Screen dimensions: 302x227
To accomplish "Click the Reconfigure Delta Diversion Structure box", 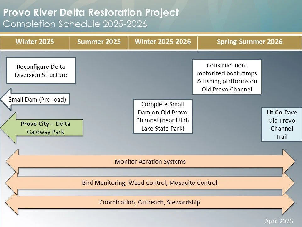I will click(41, 71).
